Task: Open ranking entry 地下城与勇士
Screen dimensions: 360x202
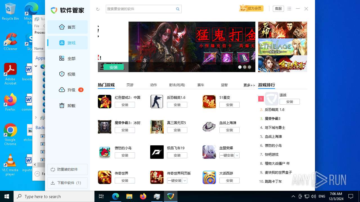Action: (x=275, y=127)
